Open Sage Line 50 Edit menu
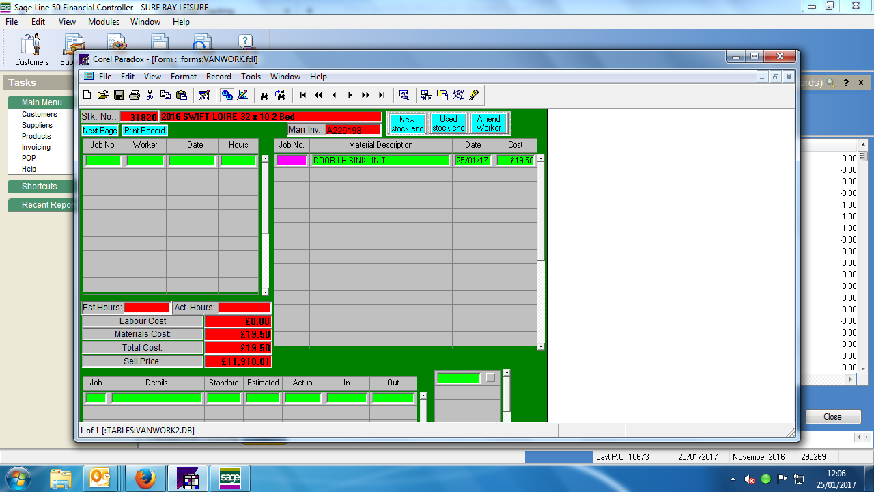 pyautogui.click(x=38, y=22)
